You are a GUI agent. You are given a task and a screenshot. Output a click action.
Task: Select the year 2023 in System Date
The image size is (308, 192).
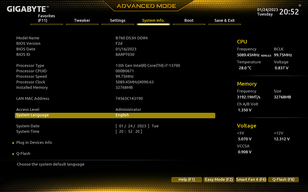142,126
